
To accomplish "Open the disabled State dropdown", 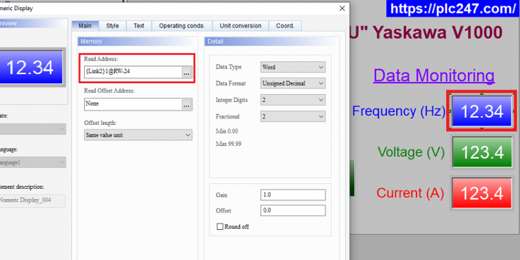I will coord(33,129).
